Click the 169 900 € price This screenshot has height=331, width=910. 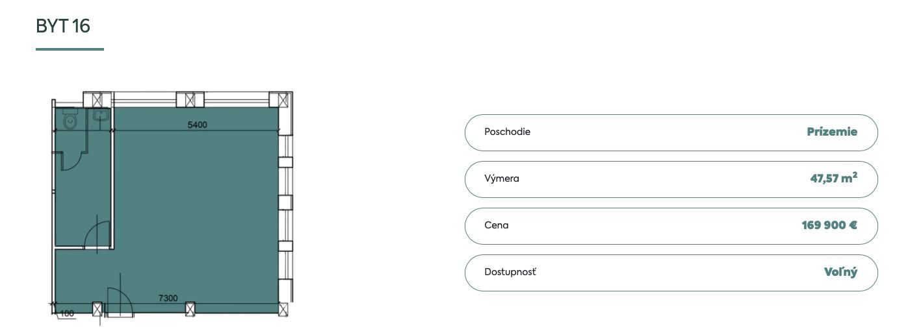point(829,225)
